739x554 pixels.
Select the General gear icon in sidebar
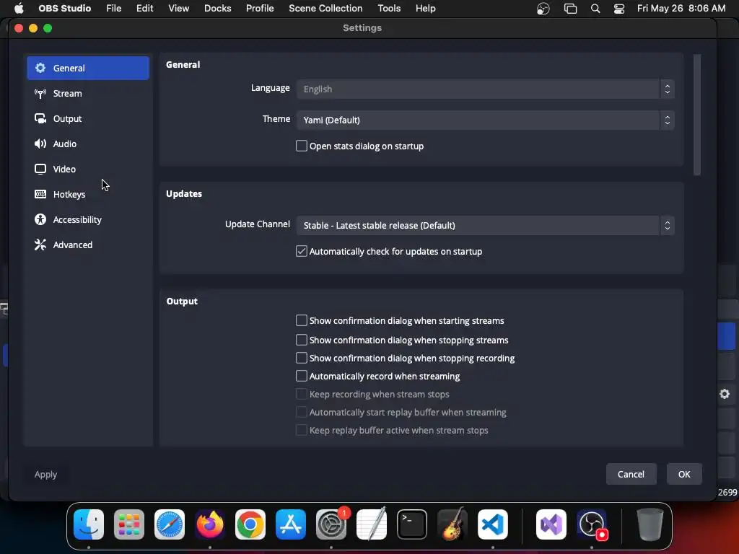pos(40,68)
